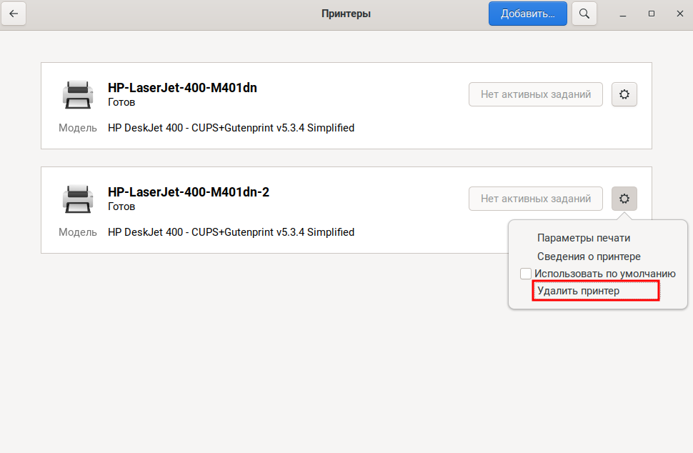
Task: Click the first printer's icon
Action: point(77,94)
